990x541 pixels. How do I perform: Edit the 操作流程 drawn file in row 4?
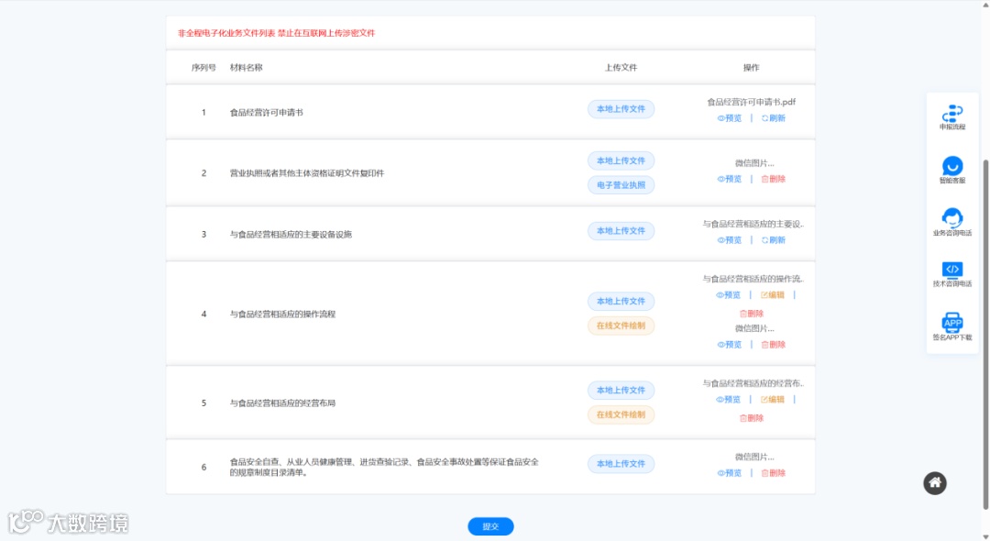click(x=772, y=295)
